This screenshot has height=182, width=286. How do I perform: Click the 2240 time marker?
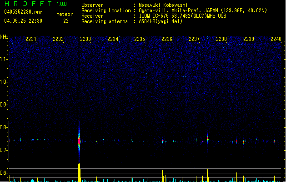pos(276,39)
